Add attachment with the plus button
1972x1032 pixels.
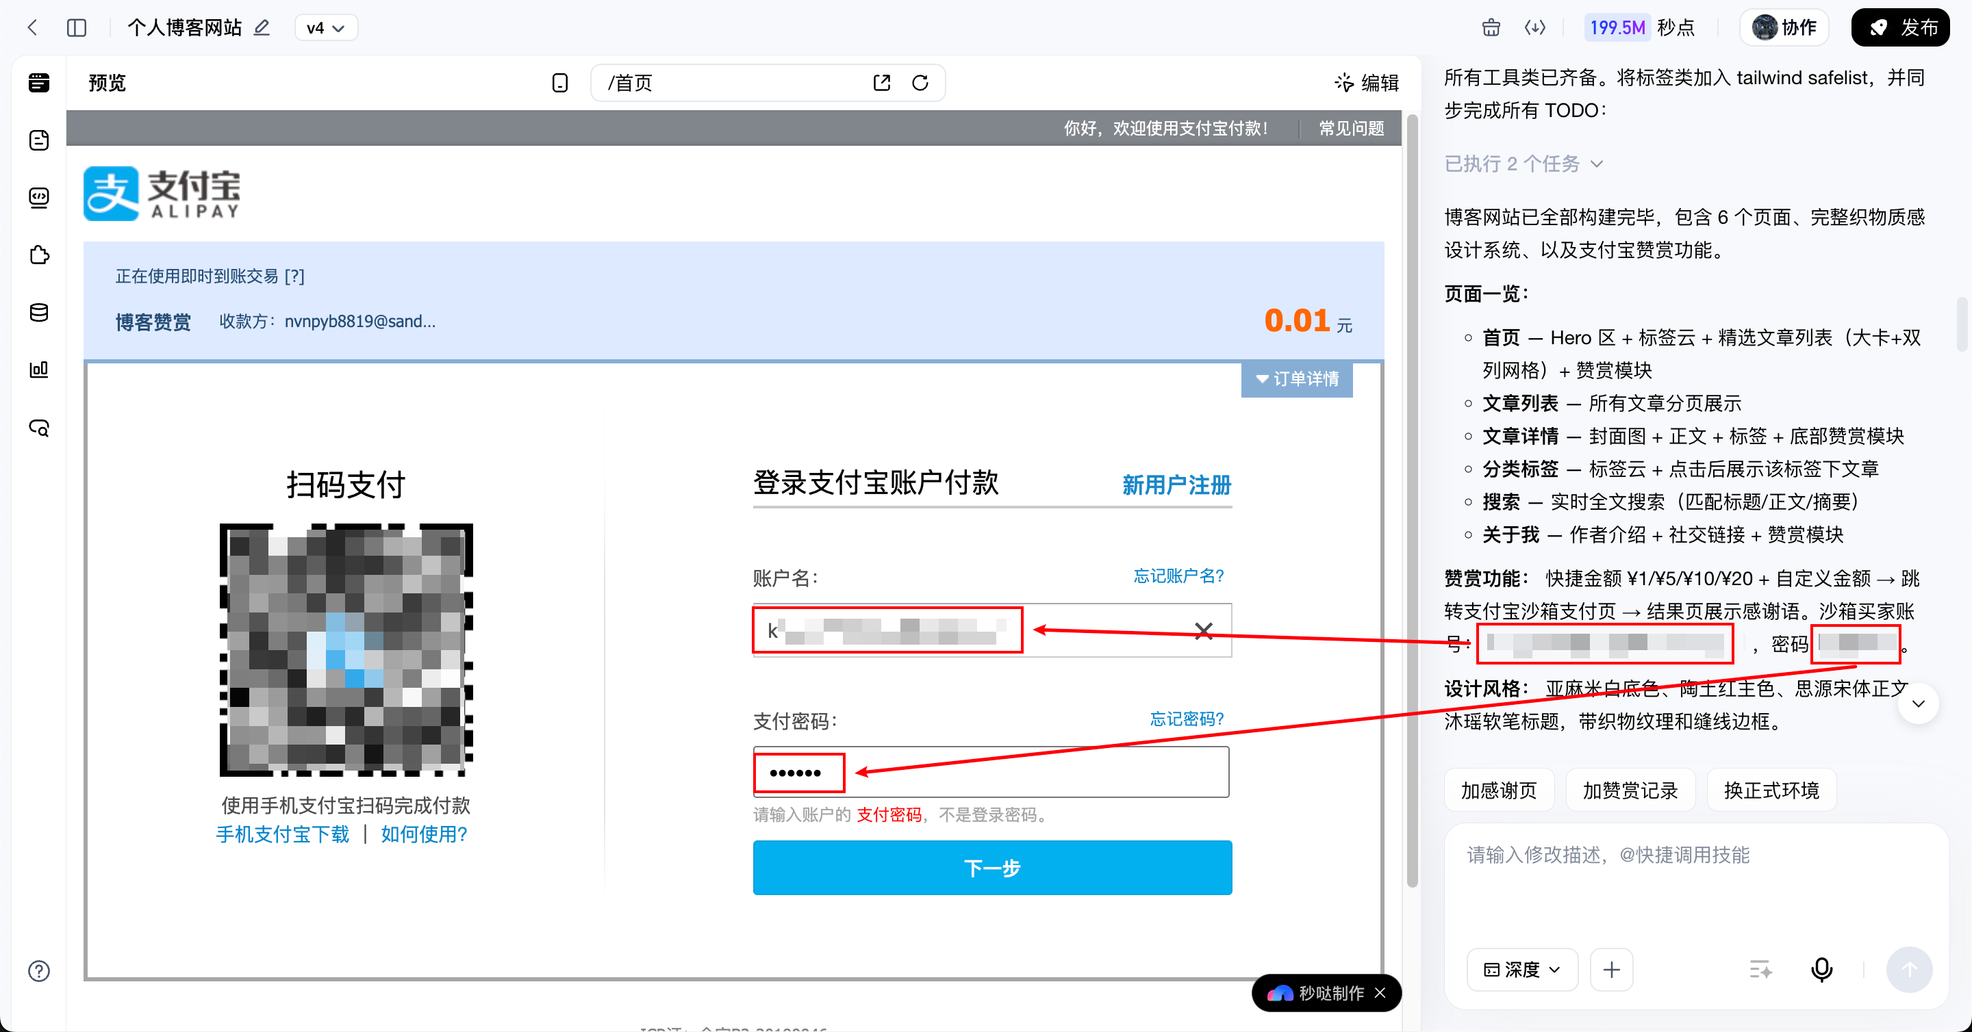1611,970
